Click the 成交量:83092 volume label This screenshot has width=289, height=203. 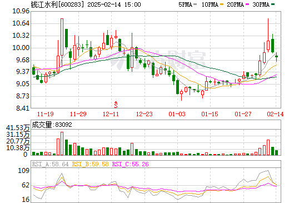click(x=52, y=125)
